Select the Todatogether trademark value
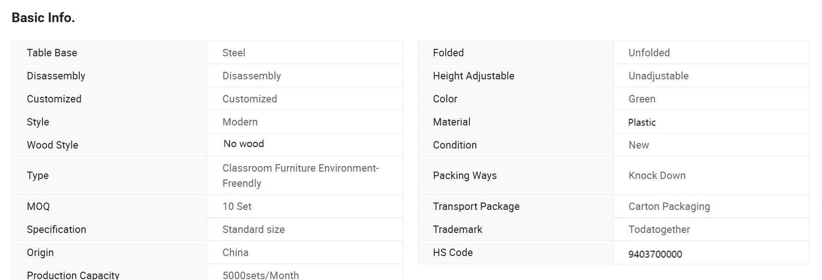The width and height of the screenshot is (822, 280). click(x=659, y=229)
